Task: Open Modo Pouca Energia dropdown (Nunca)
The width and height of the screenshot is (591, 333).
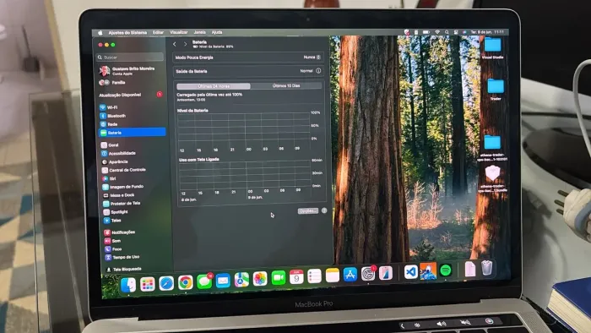Action: (312, 57)
